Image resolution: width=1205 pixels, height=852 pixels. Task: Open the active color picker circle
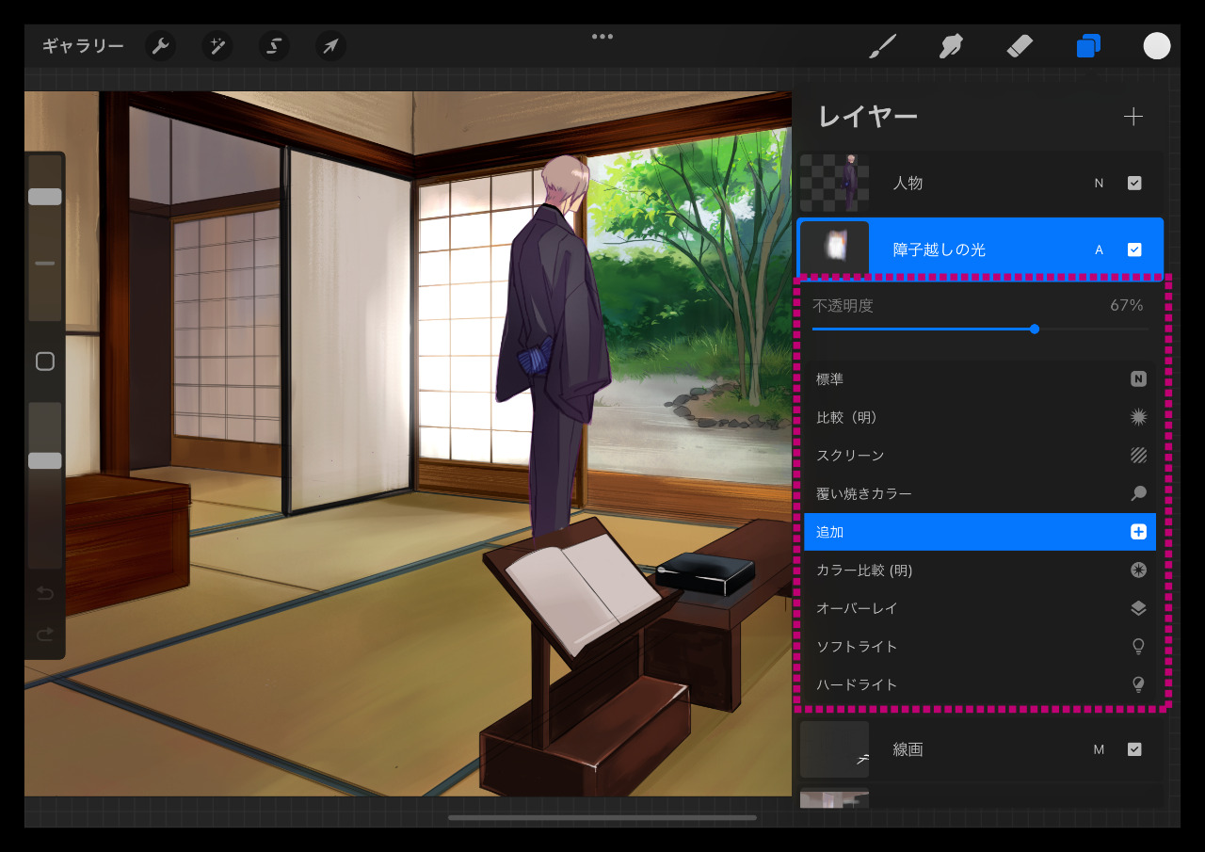1157,46
